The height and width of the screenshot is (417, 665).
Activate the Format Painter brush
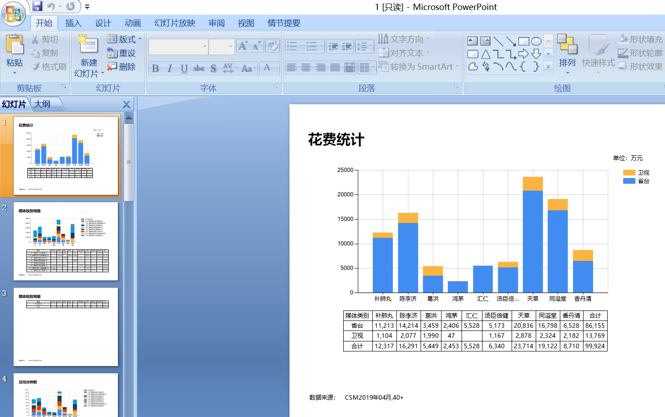tap(49, 67)
